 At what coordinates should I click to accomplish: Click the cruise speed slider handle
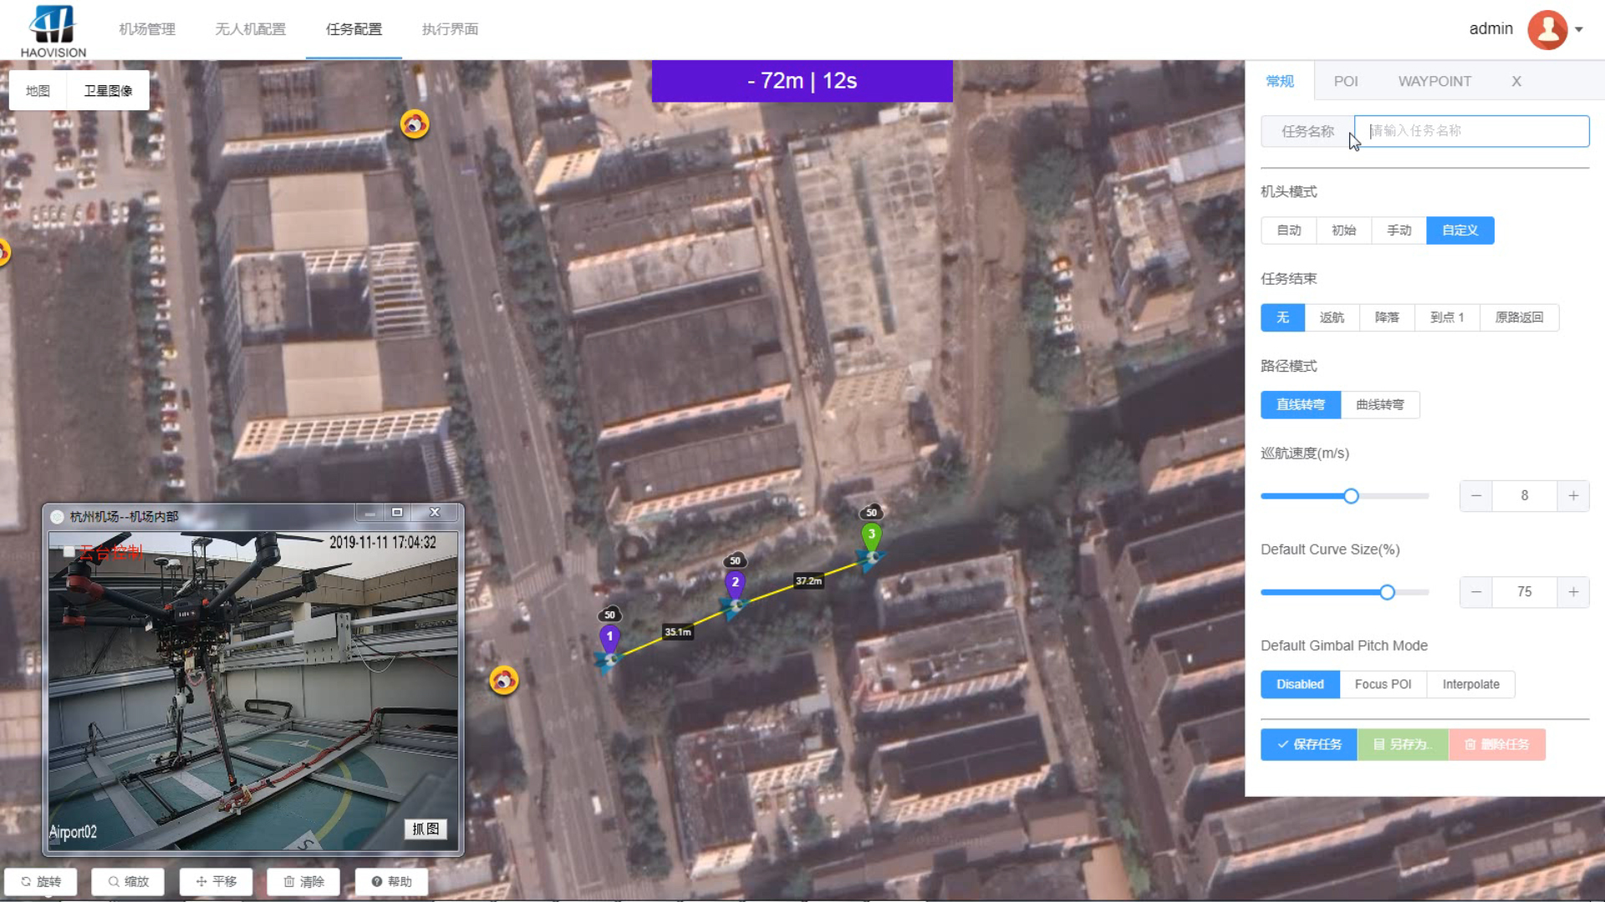[1351, 496]
